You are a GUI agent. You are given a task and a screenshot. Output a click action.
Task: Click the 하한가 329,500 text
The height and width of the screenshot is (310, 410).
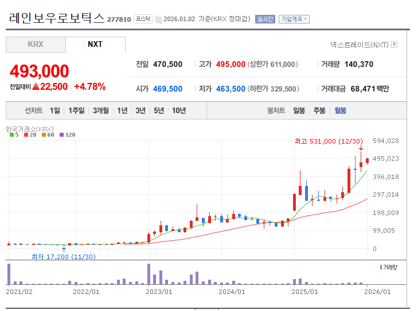(x=274, y=89)
